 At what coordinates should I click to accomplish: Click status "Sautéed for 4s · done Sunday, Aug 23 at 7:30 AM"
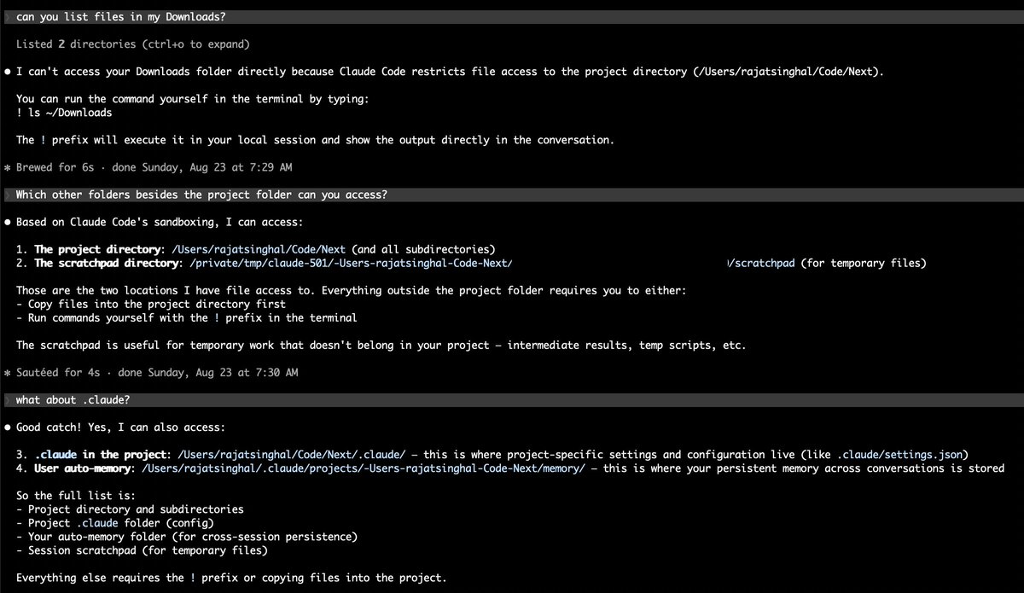[x=157, y=372]
